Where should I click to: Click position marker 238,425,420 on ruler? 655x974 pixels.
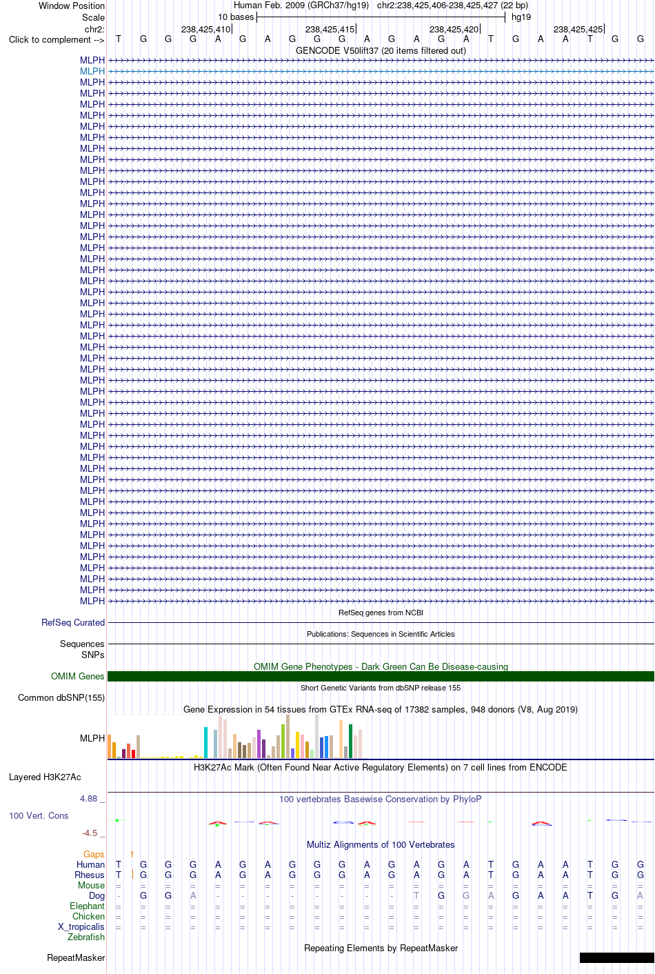454,29
